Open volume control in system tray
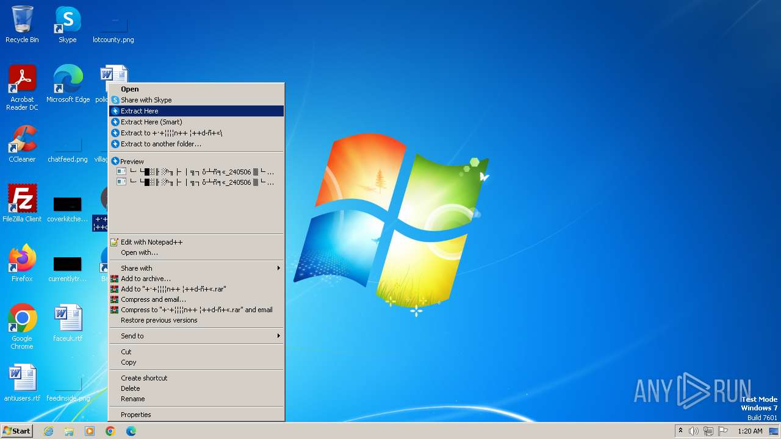 click(694, 431)
